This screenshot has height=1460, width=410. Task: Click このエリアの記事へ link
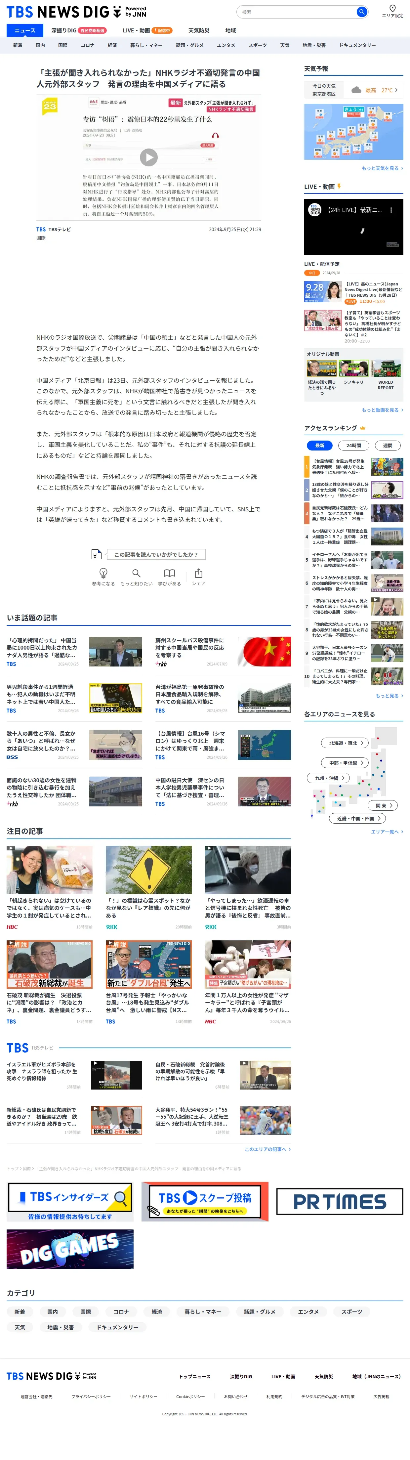[x=267, y=1149]
